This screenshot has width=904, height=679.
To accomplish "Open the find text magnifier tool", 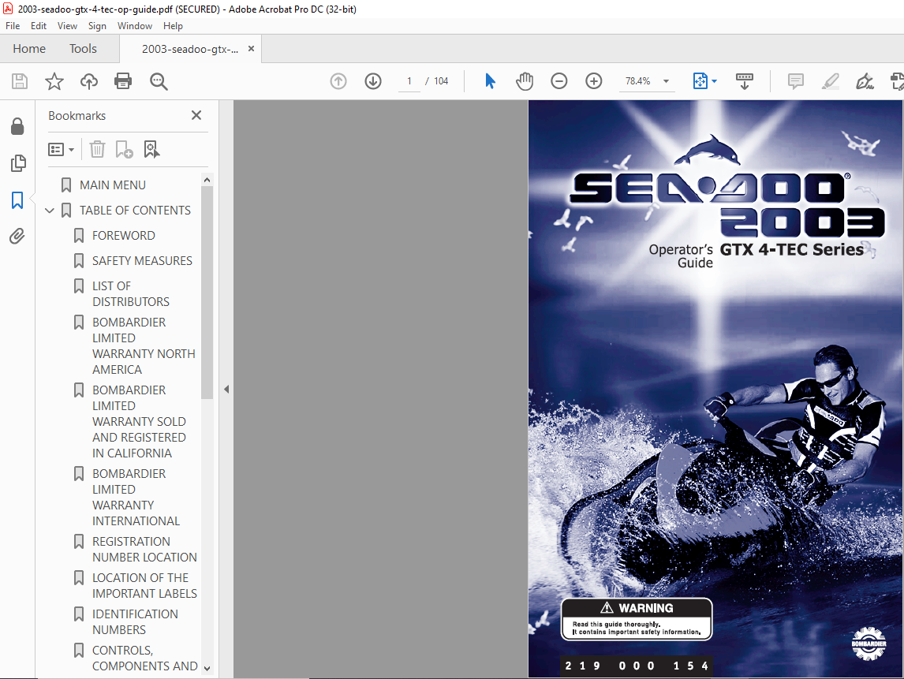I will point(159,81).
